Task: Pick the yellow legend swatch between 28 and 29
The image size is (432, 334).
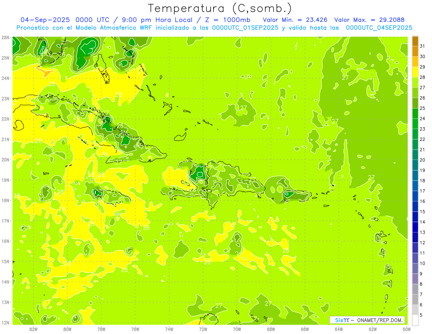Action: pyautogui.click(x=415, y=72)
